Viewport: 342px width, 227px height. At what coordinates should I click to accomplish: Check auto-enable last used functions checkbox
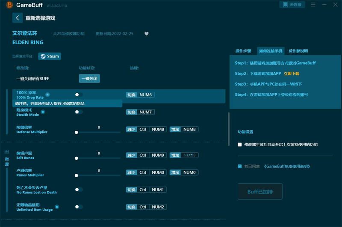tap(240, 144)
